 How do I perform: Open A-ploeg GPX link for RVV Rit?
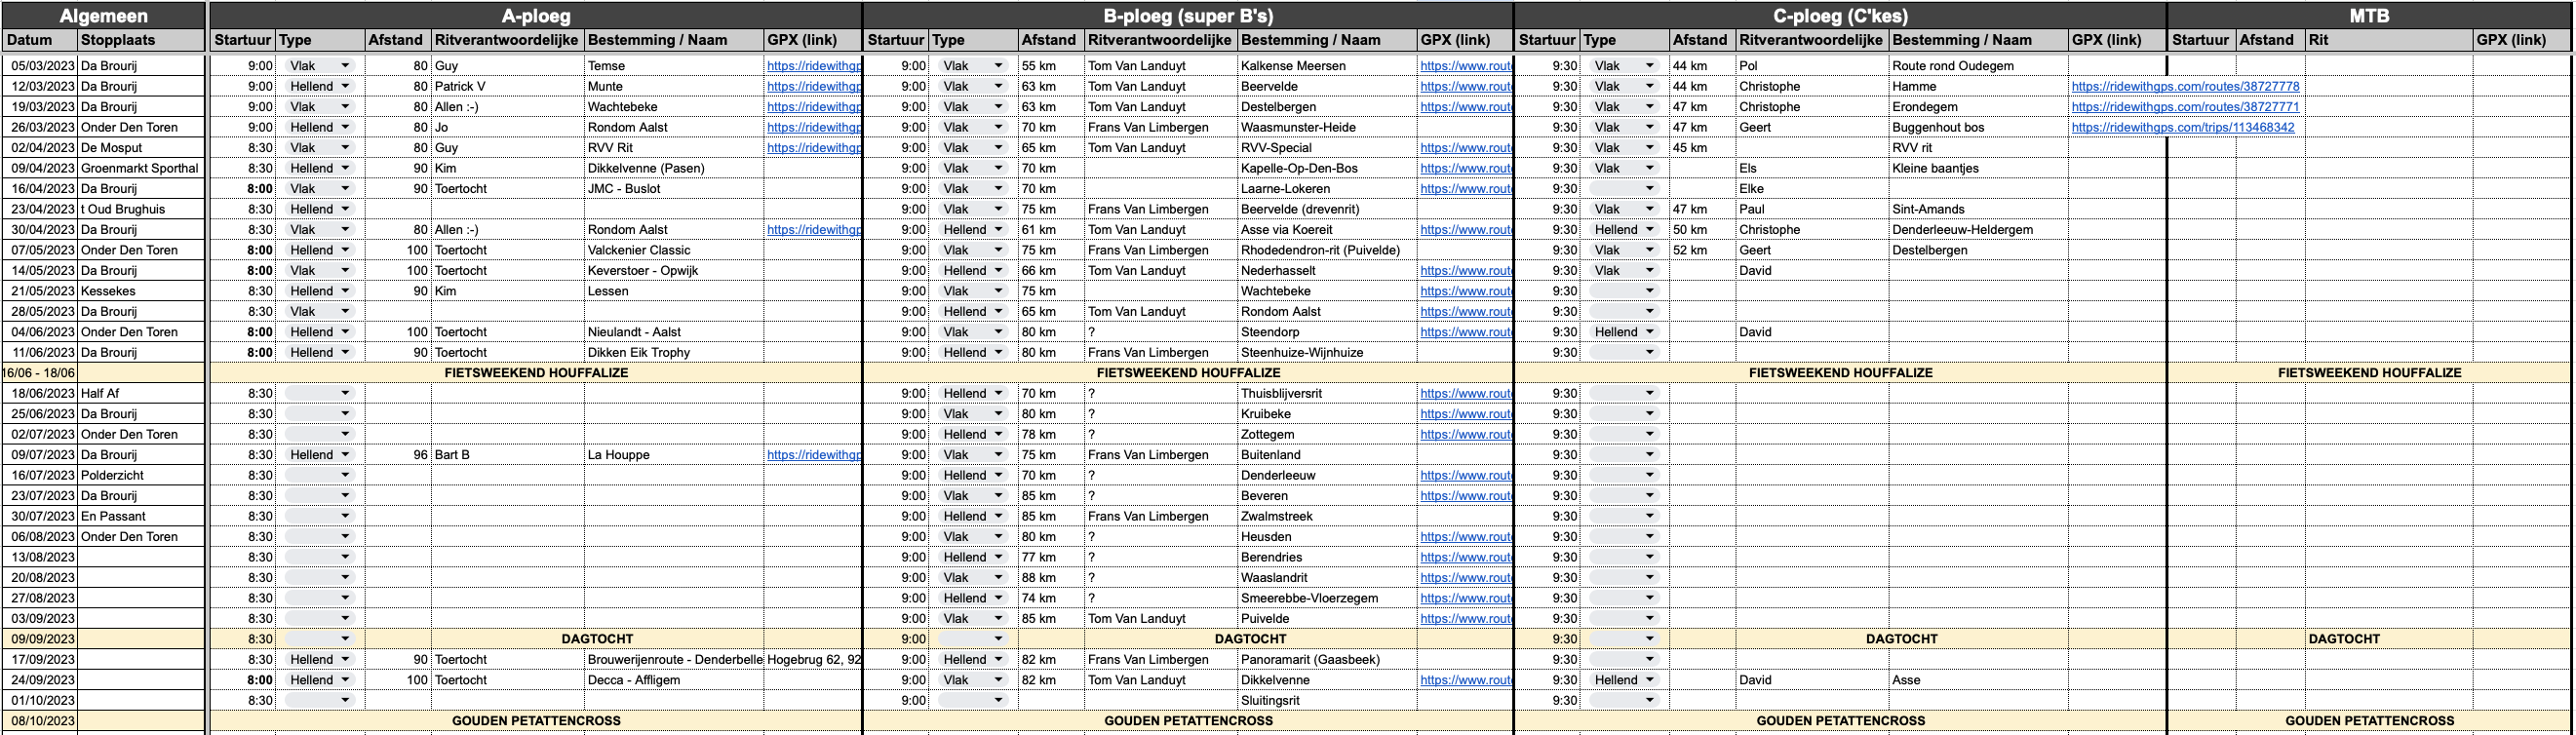(814, 148)
